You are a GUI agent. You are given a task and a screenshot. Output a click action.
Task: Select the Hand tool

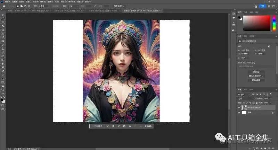[3, 86]
